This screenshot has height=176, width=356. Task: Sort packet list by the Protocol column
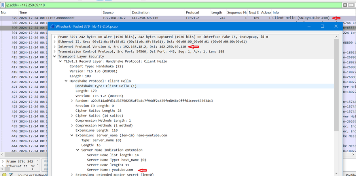coord(197,13)
